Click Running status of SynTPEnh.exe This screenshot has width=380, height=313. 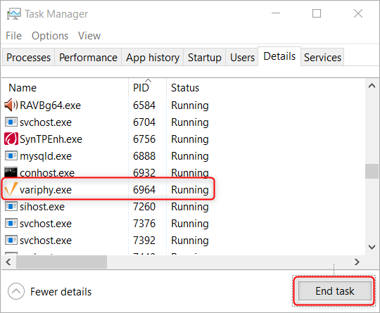point(190,139)
